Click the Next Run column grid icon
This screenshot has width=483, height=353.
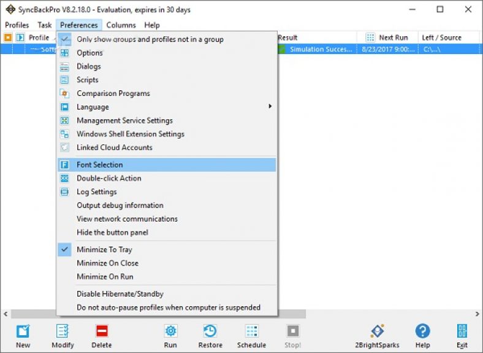click(x=370, y=37)
